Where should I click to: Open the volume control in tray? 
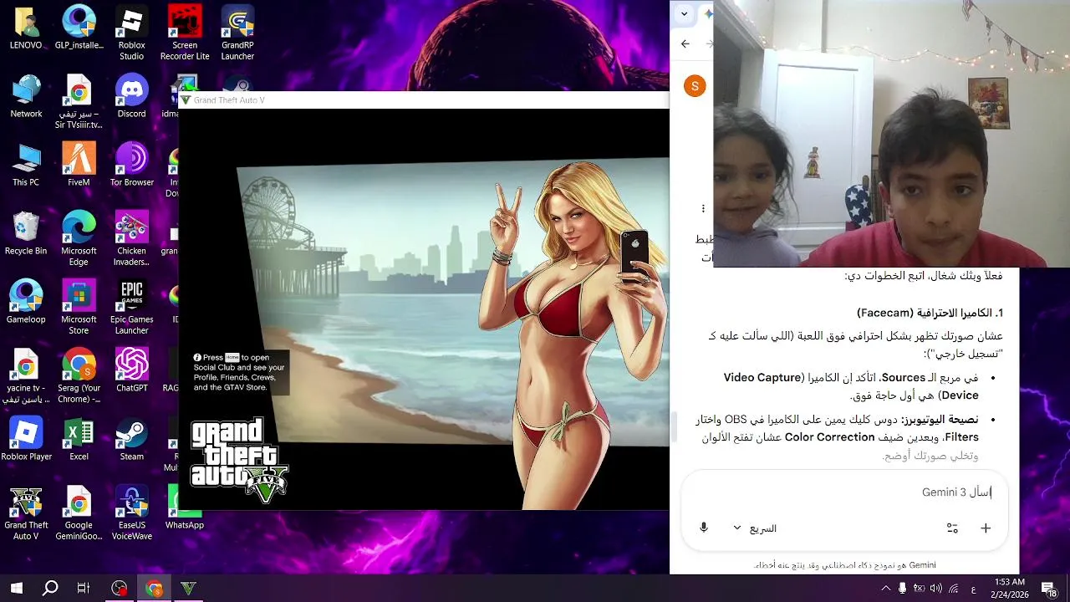[x=935, y=589]
